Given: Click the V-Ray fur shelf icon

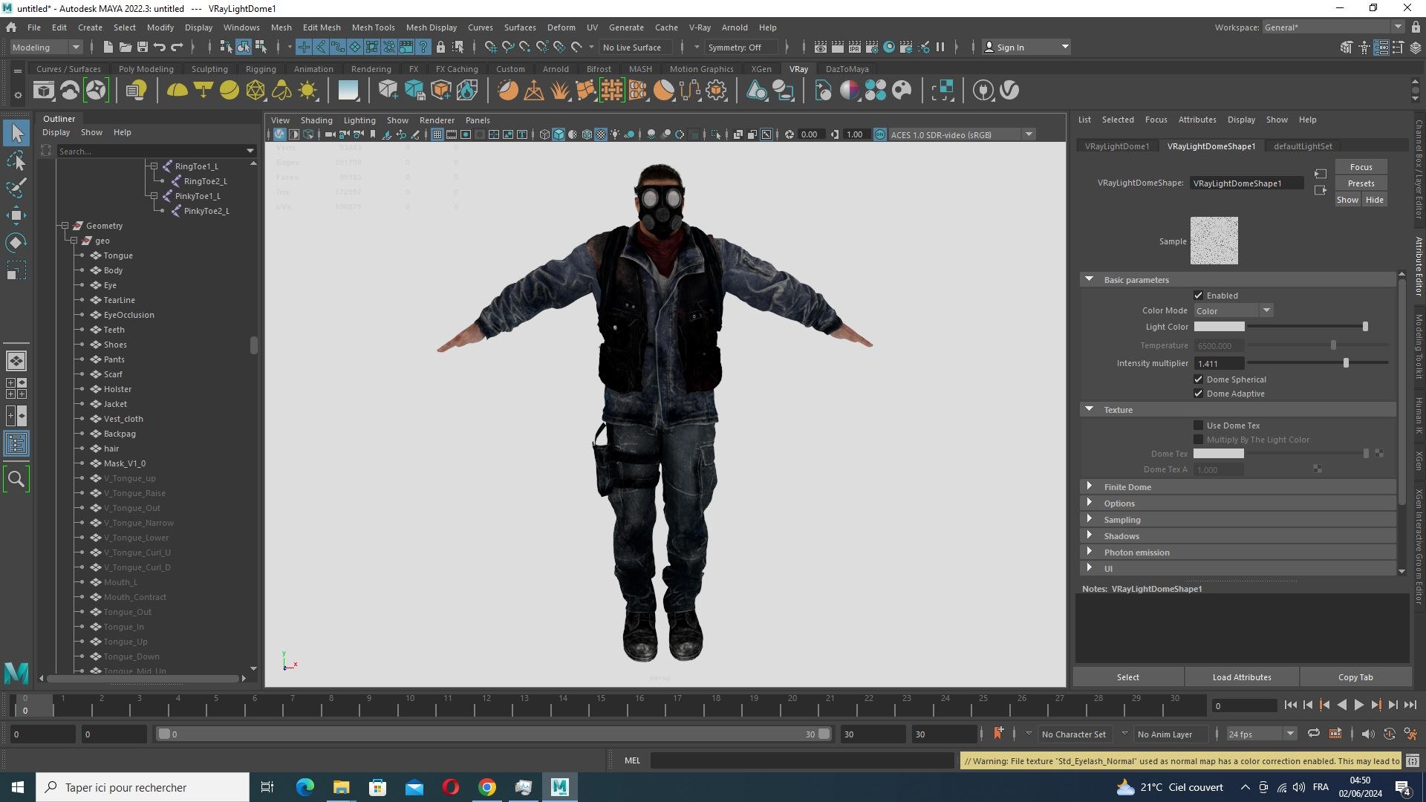Looking at the screenshot, I should (560, 91).
